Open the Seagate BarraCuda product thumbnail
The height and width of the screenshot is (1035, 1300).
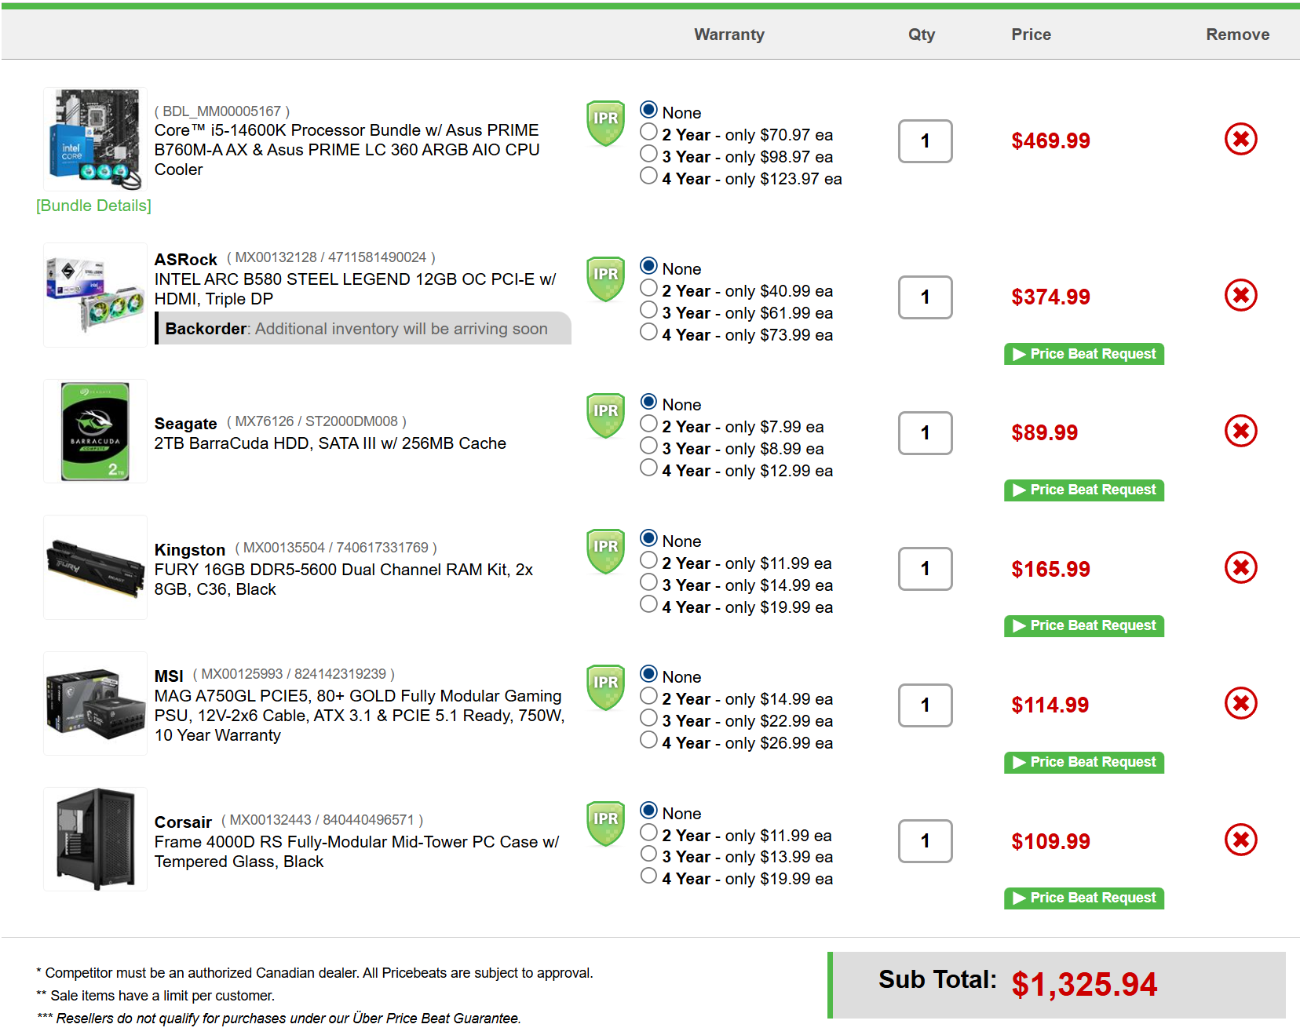[x=95, y=431]
